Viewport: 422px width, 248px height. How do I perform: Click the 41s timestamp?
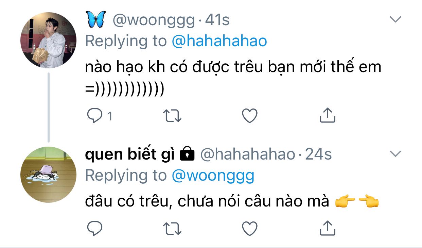coord(217,20)
